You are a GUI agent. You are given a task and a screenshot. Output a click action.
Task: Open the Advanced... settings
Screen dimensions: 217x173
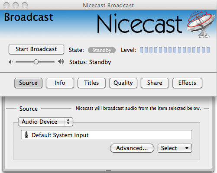tap(132, 148)
